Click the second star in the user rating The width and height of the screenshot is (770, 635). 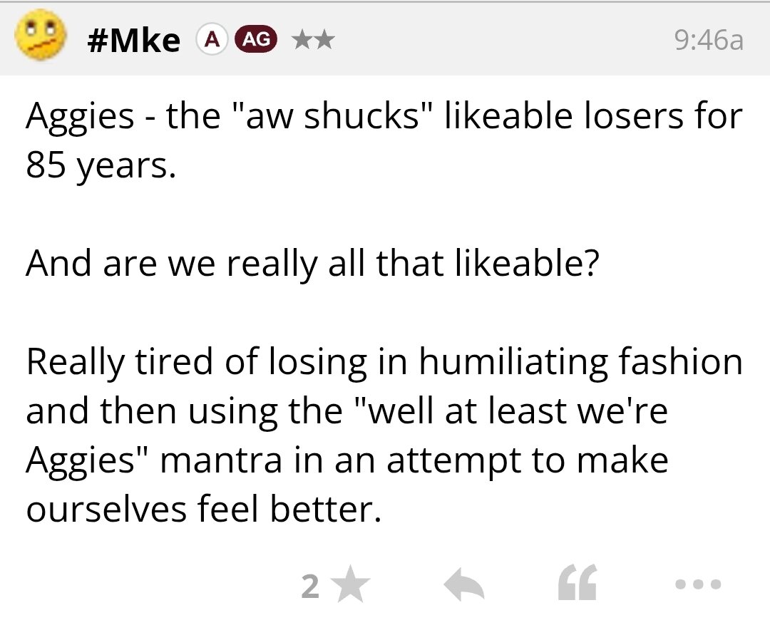324,40
